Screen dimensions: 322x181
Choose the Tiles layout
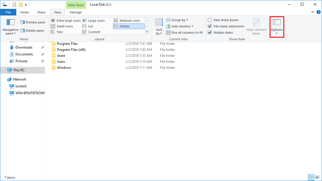click(57, 32)
